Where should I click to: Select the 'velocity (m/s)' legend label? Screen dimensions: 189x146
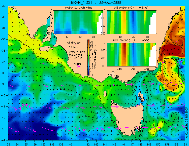77,52
